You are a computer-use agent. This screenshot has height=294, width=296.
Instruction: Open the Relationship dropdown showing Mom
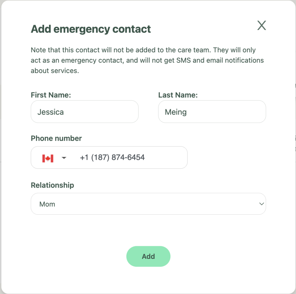(148, 204)
